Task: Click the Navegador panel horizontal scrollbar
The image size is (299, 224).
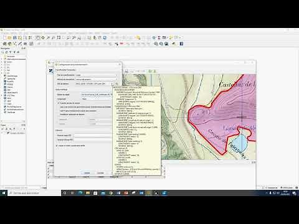Action: click(x=13, y=121)
